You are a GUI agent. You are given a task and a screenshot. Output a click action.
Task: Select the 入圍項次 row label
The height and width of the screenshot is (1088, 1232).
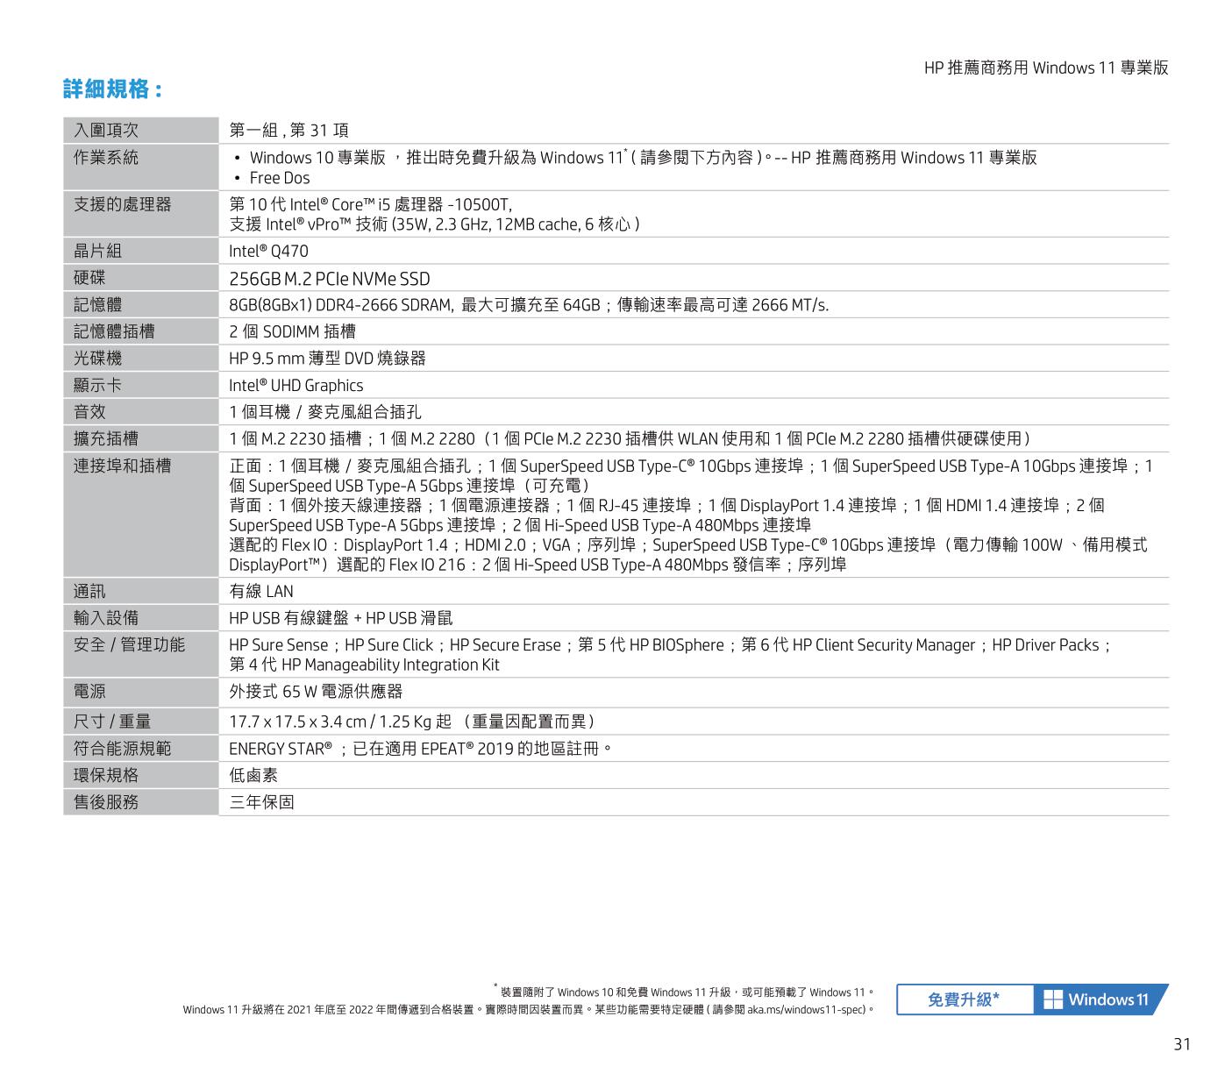point(106,131)
